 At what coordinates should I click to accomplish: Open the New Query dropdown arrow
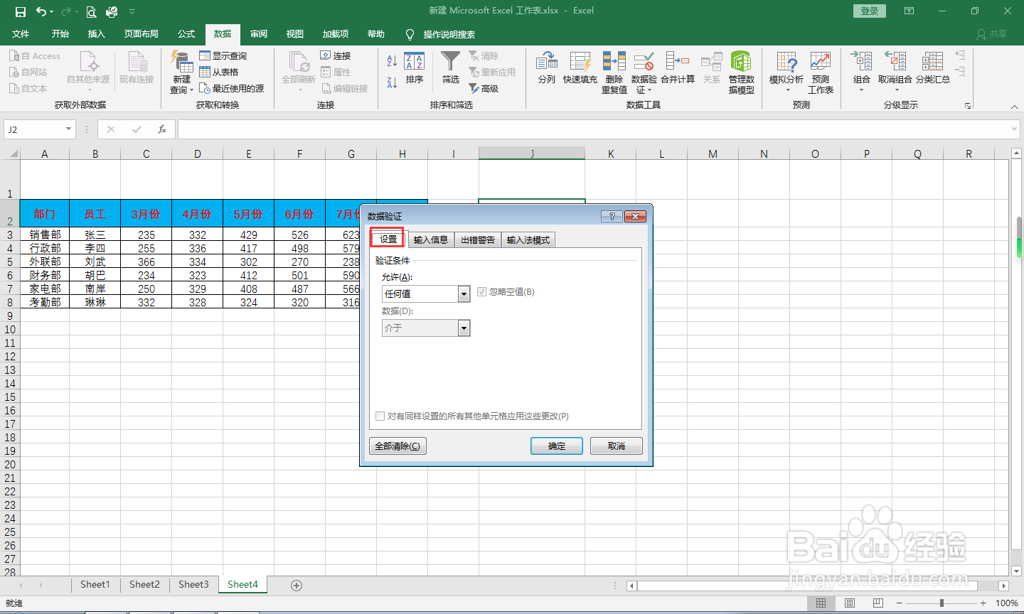tap(191, 90)
